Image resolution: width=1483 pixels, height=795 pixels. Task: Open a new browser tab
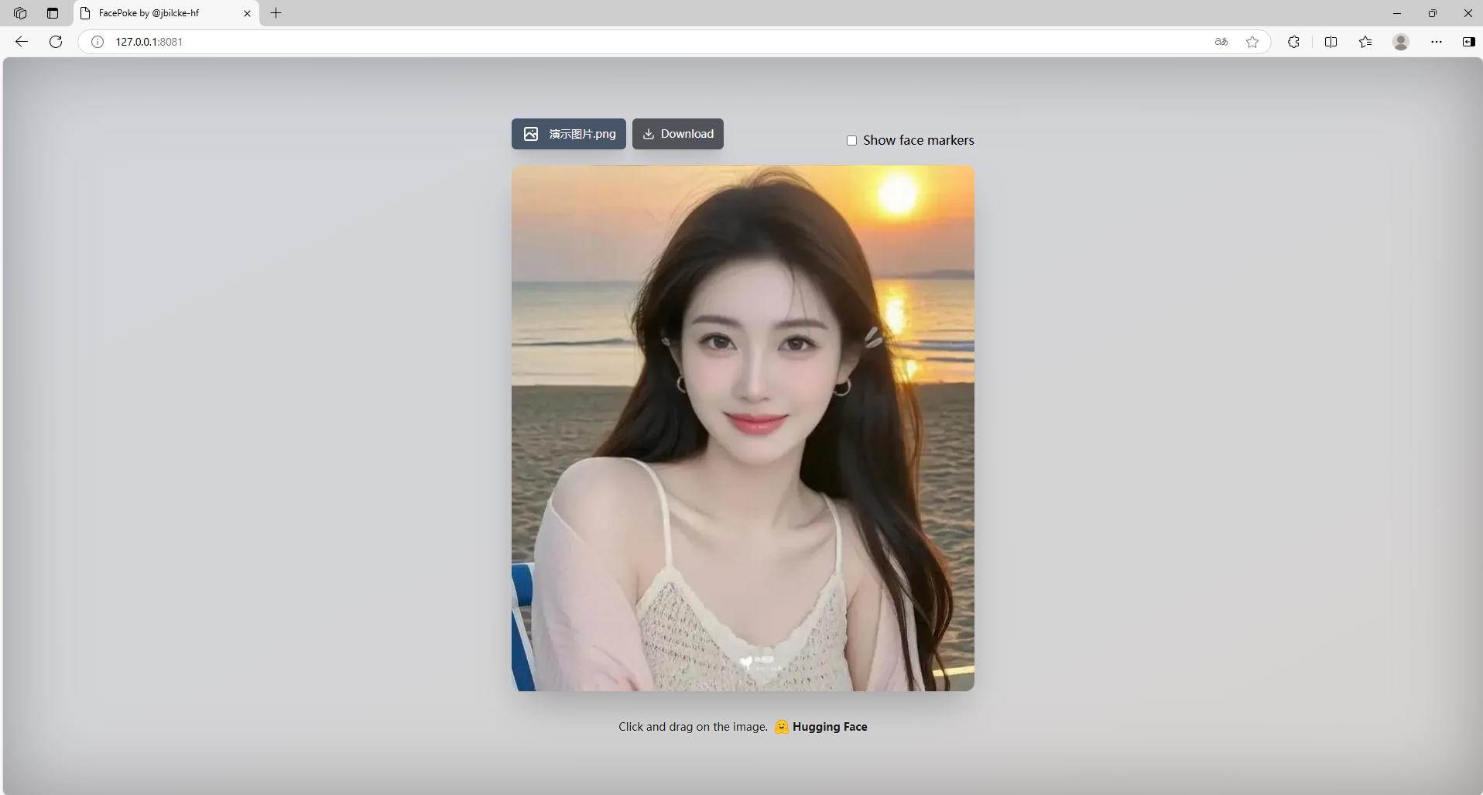pos(276,13)
